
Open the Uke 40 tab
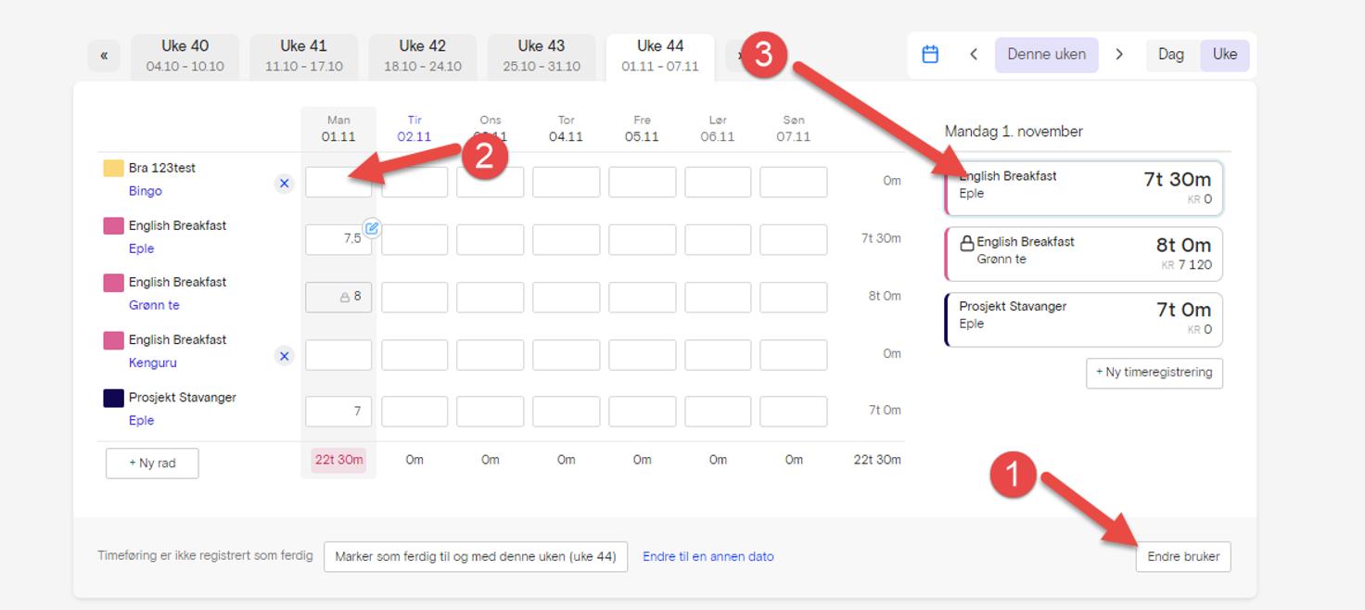tap(185, 57)
